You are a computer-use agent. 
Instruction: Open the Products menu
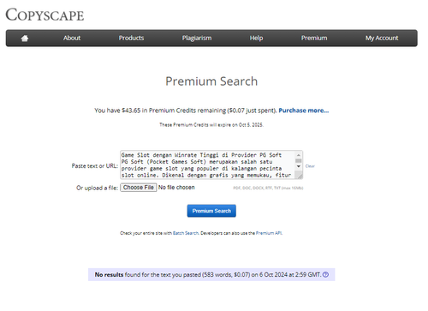(131, 38)
